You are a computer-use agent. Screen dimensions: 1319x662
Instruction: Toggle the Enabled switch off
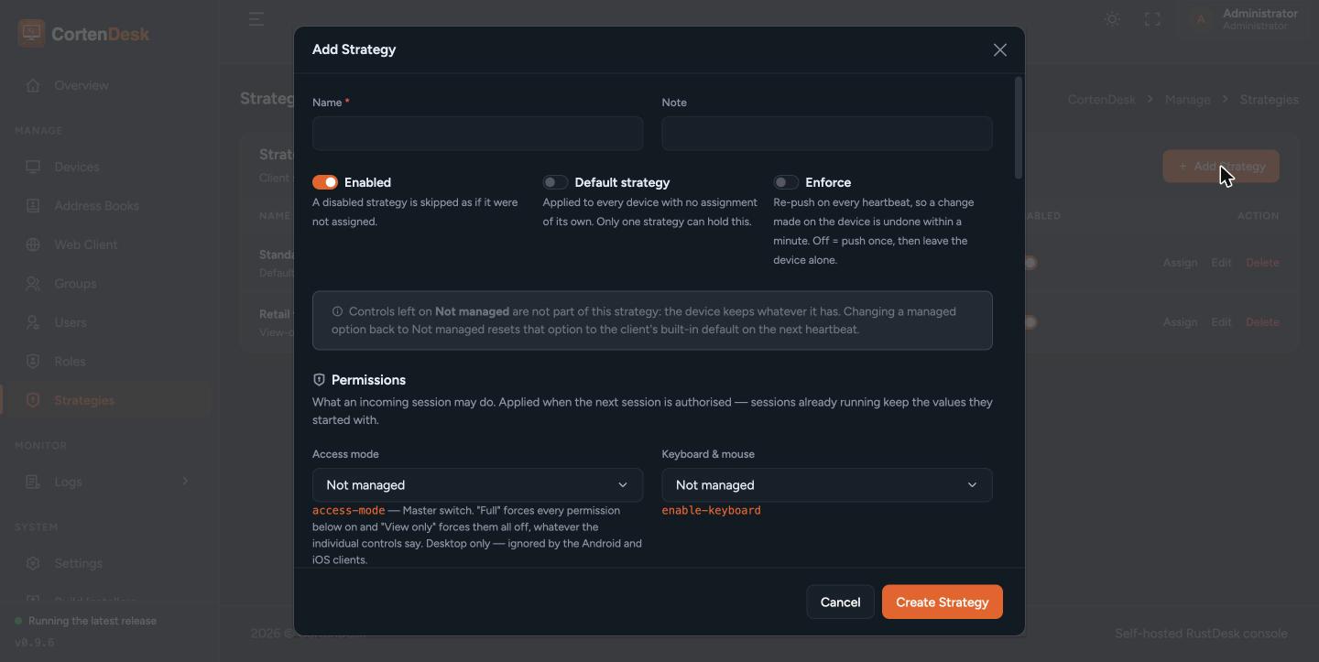[x=325, y=182]
